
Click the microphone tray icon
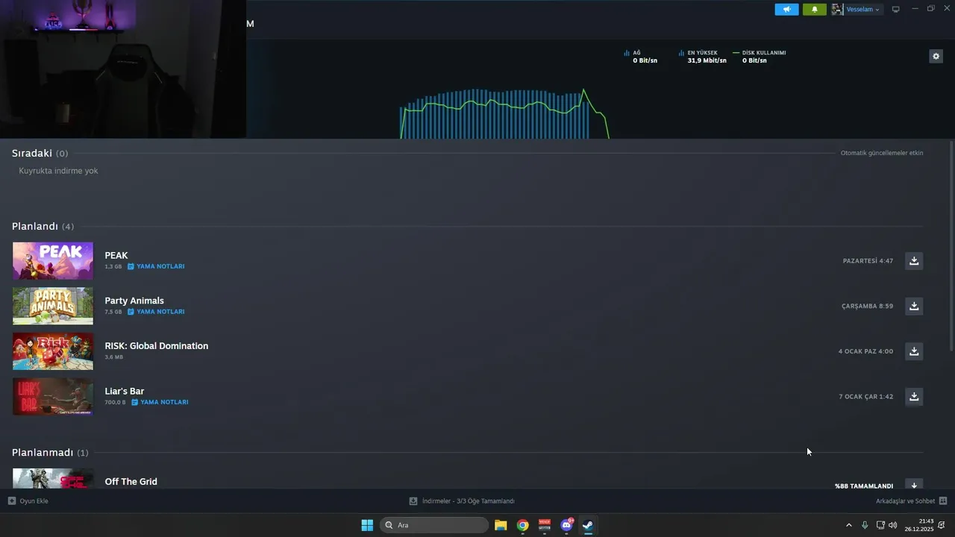click(865, 525)
